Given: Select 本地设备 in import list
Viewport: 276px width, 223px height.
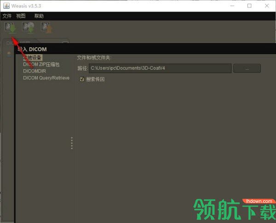Looking at the screenshot, I should coord(33,57).
